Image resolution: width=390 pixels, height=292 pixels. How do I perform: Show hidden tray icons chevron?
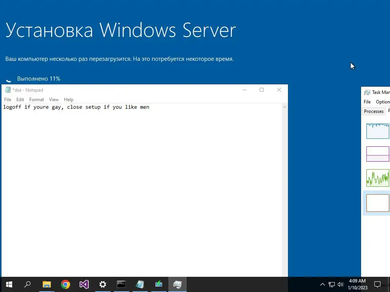coord(322,284)
